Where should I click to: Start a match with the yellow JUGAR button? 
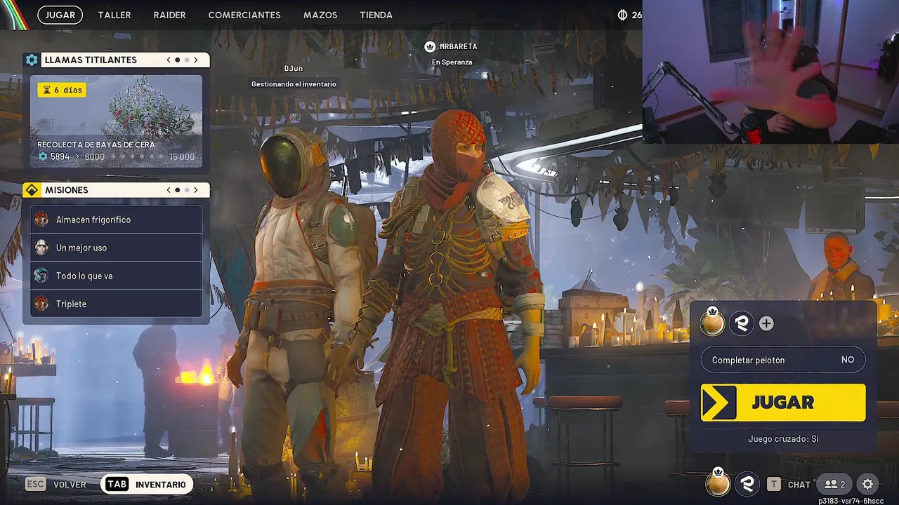783,403
